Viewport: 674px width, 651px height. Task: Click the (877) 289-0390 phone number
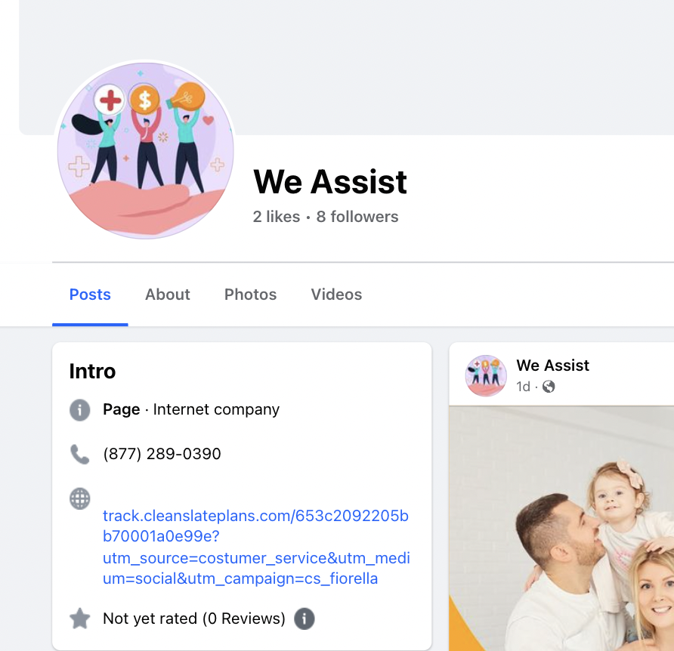pos(162,454)
